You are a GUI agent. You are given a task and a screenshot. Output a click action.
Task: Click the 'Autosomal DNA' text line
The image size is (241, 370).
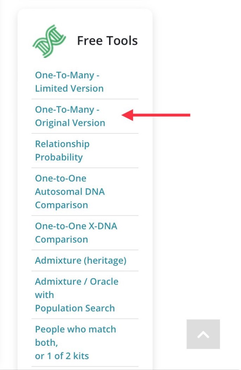(70, 192)
